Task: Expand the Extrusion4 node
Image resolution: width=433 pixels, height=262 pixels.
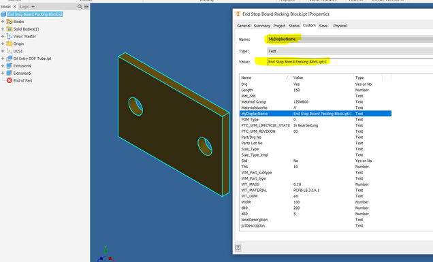Action: click(x=3, y=66)
